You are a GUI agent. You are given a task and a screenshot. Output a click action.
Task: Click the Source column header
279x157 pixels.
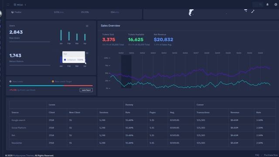(x=15, y=113)
